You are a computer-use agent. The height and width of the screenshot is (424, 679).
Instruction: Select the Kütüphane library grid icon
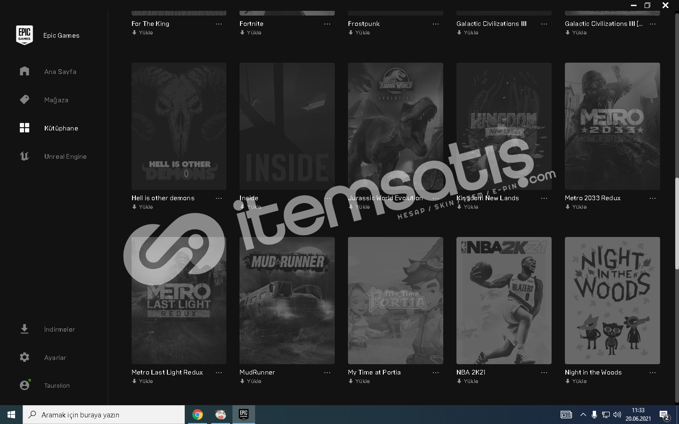point(25,128)
